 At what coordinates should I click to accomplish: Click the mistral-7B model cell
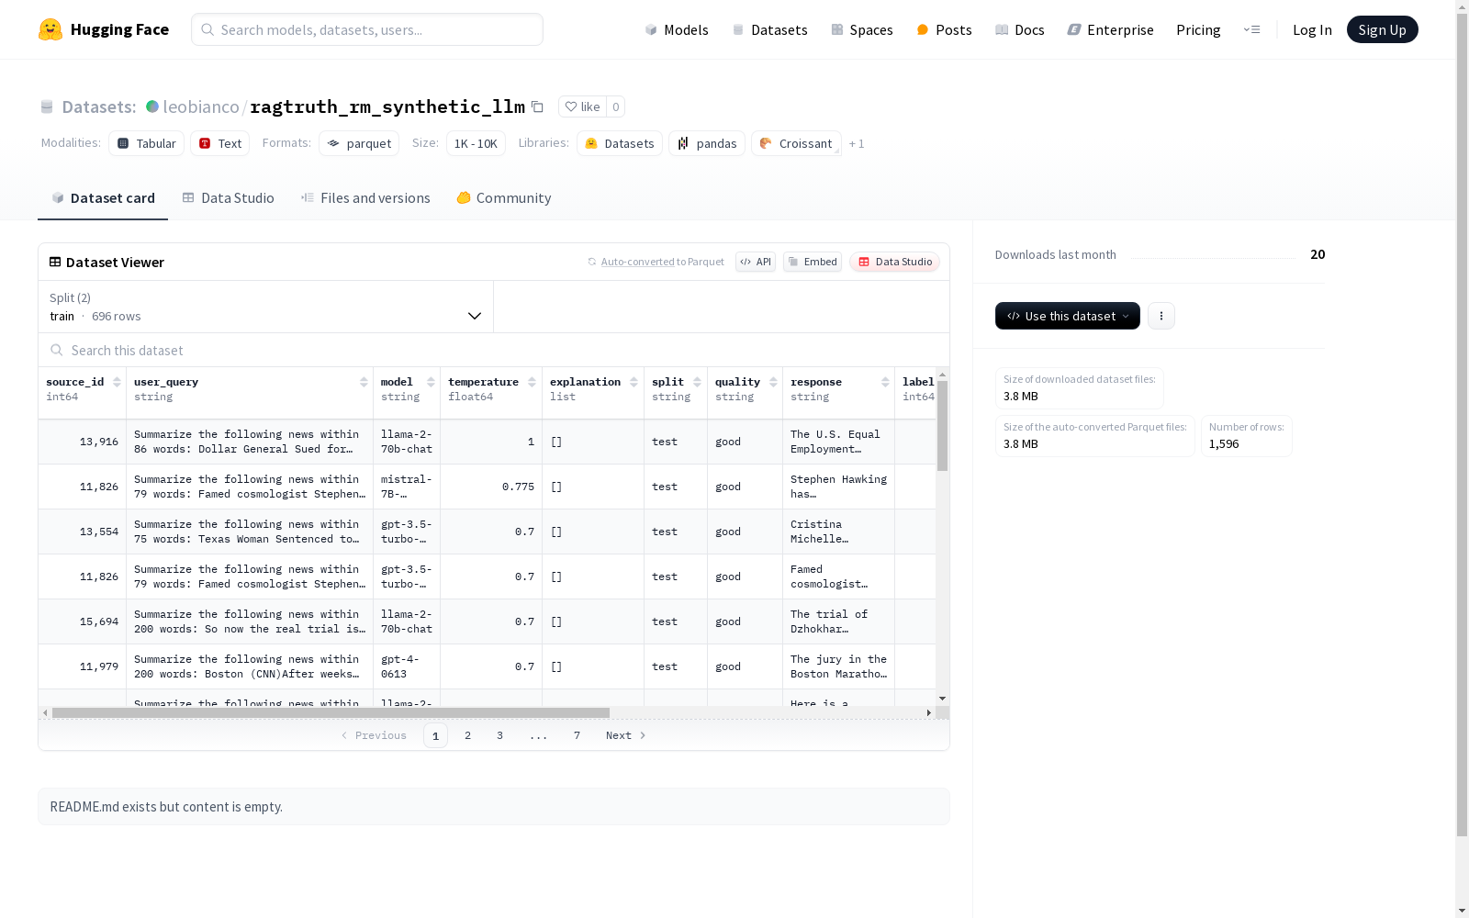407,487
